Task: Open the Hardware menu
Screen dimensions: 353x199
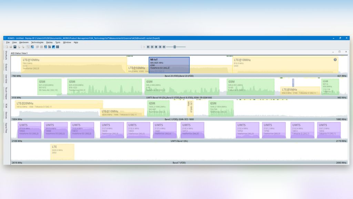Action: (x=24, y=42)
